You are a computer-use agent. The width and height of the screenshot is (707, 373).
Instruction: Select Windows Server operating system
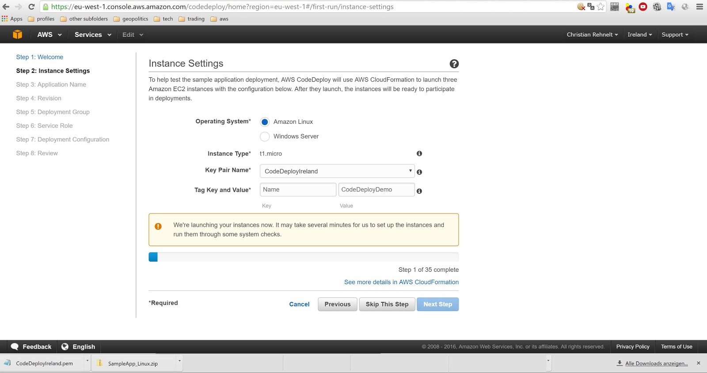click(x=265, y=137)
